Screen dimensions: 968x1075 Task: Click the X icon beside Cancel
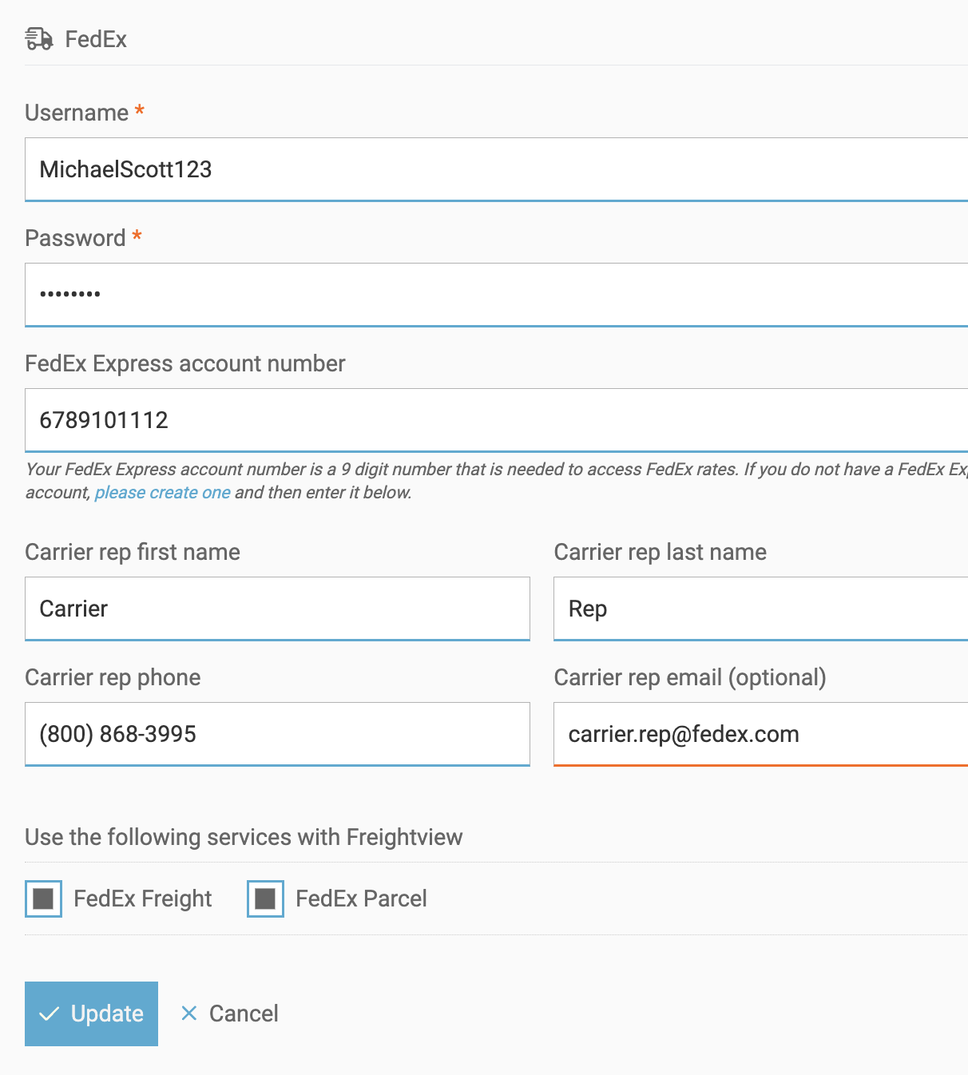pos(189,1014)
